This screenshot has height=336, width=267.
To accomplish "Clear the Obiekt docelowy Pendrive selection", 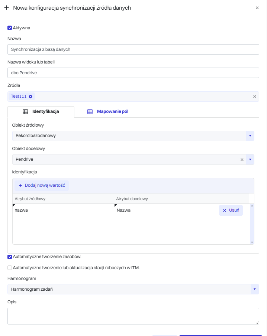I will 242,159.
